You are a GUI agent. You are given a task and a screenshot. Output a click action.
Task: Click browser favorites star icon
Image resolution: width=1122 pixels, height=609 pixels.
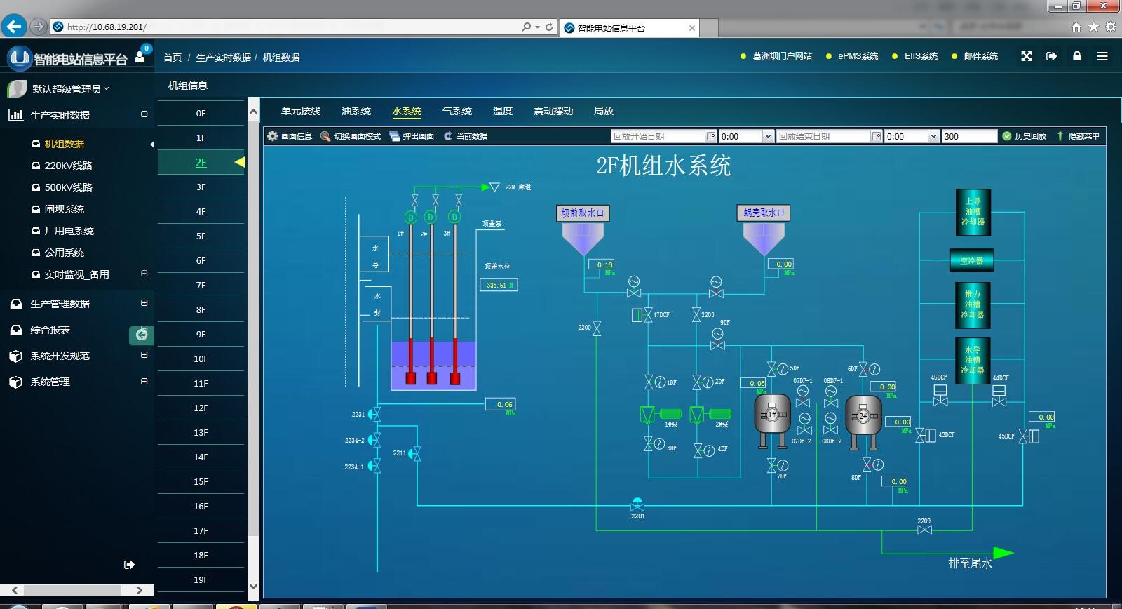pos(1093,27)
